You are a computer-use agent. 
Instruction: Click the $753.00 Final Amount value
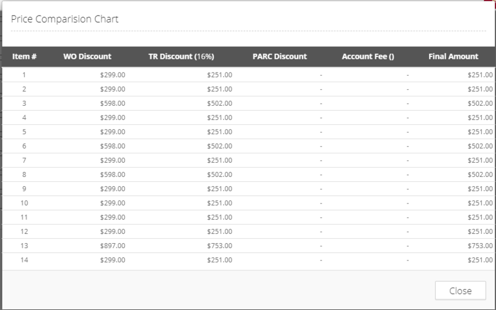[x=480, y=246]
